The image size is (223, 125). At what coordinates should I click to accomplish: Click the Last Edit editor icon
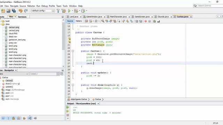click(x=86, y=21)
